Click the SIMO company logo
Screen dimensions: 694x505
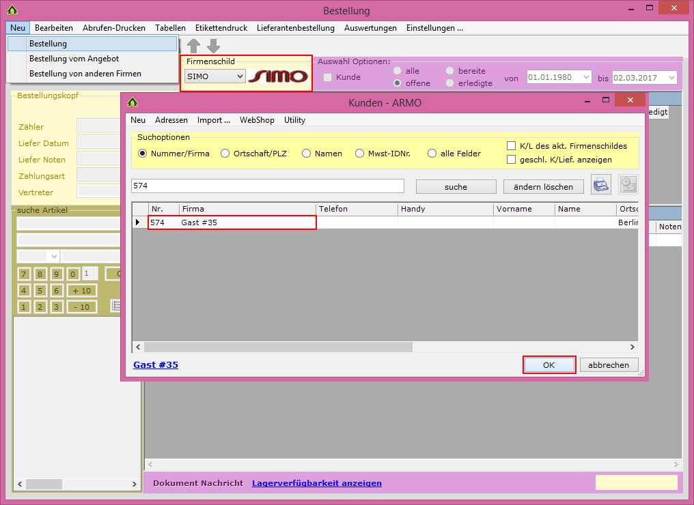[x=278, y=76]
